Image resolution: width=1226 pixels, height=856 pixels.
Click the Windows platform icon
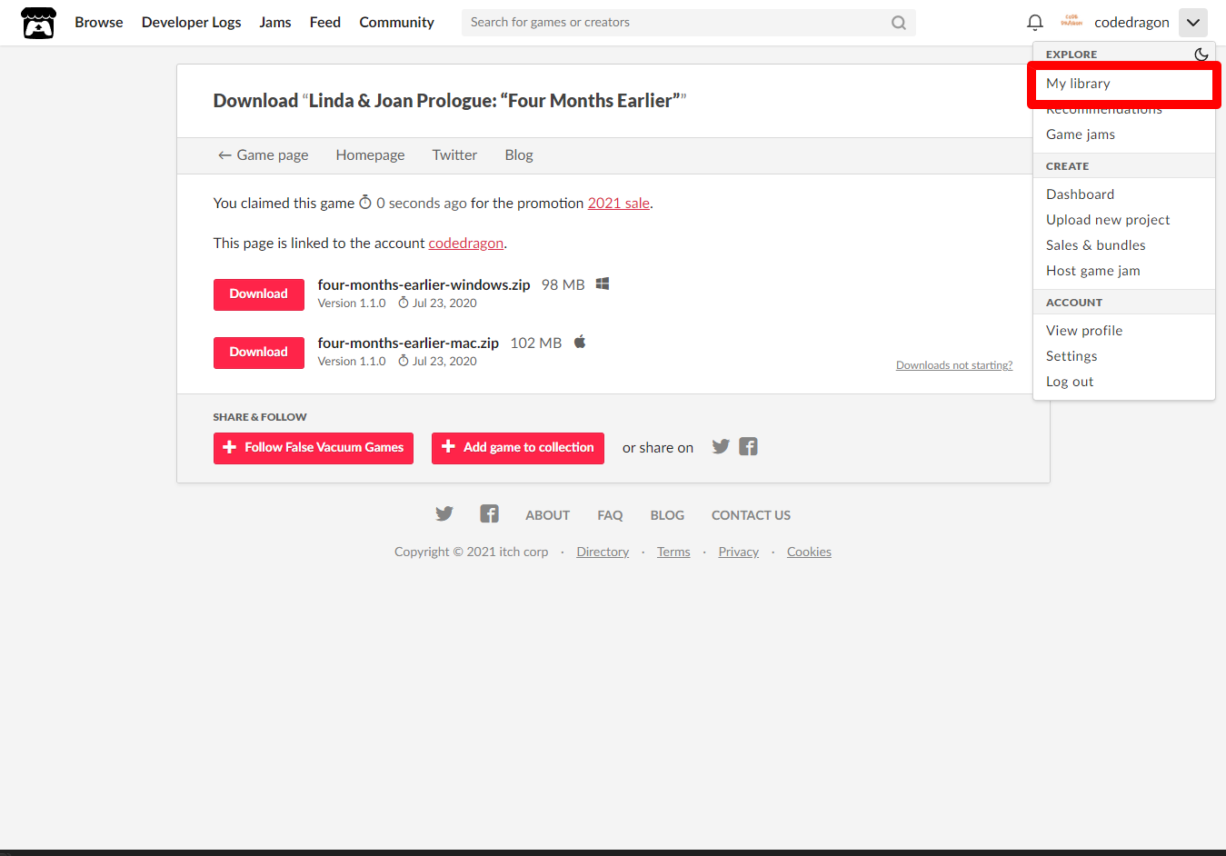[x=602, y=284]
